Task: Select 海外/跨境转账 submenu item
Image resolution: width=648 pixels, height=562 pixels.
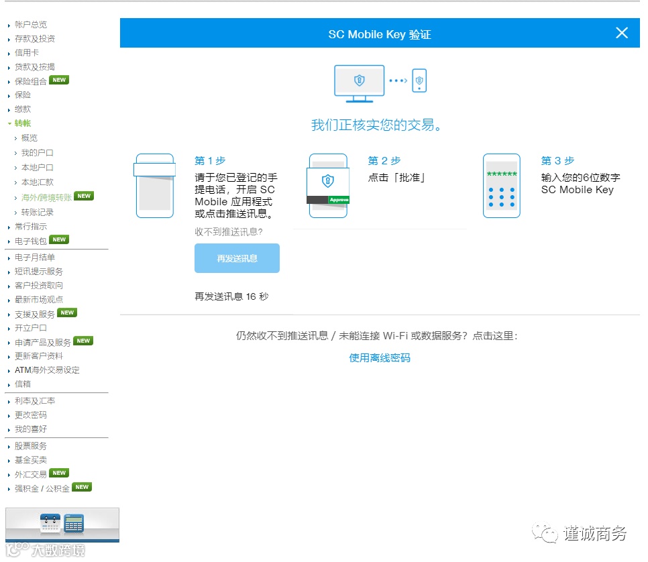Action: pos(46,198)
